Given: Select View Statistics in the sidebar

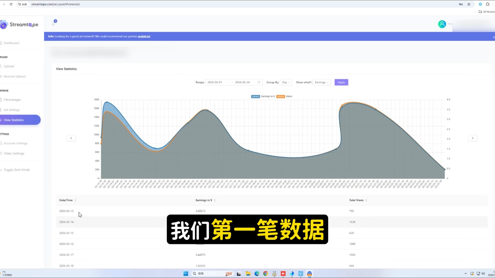Looking at the screenshot, I should 19,120.
